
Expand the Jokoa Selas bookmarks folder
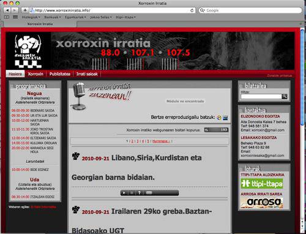click(101, 17)
